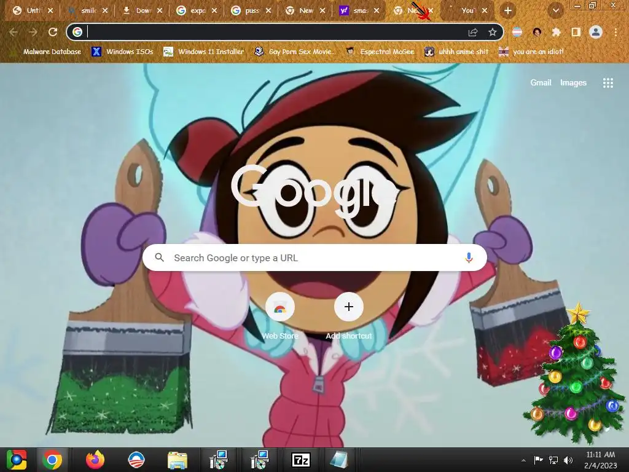Open the Google apps grid
This screenshot has width=629, height=472.
click(x=608, y=83)
